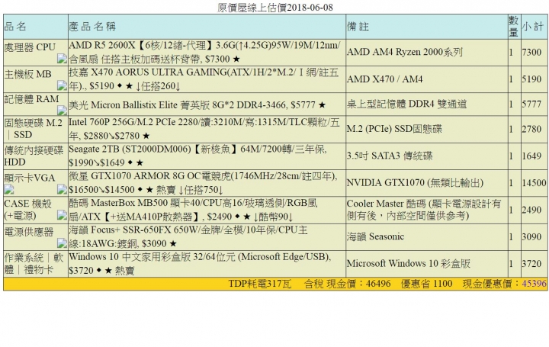Click the left broken image icon under 顯示卡VGA

(x=8, y=189)
